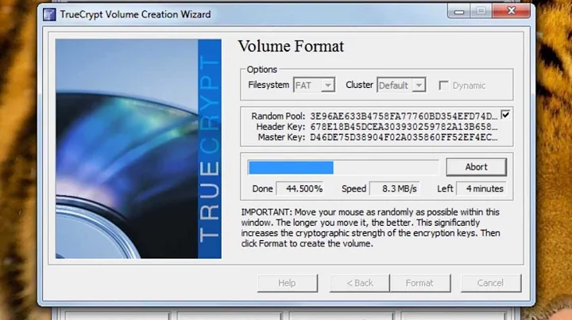Abort the volume formatting
572x320 pixels.
point(476,167)
